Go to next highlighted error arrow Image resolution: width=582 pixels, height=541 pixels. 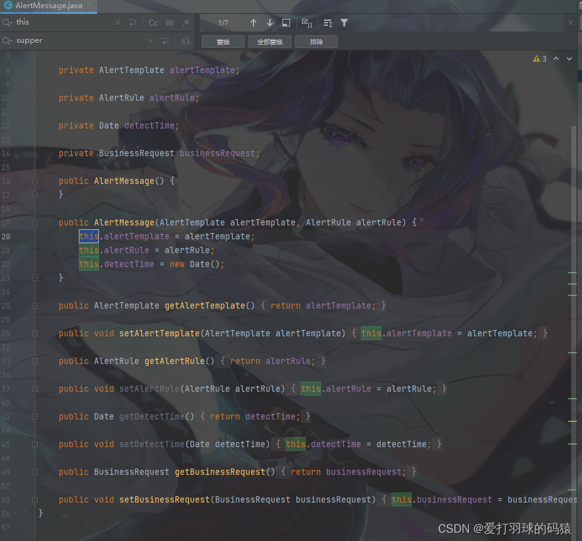(x=569, y=59)
